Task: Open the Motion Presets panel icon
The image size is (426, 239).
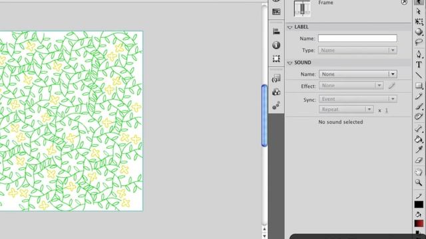Action: [x=276, y=106]
